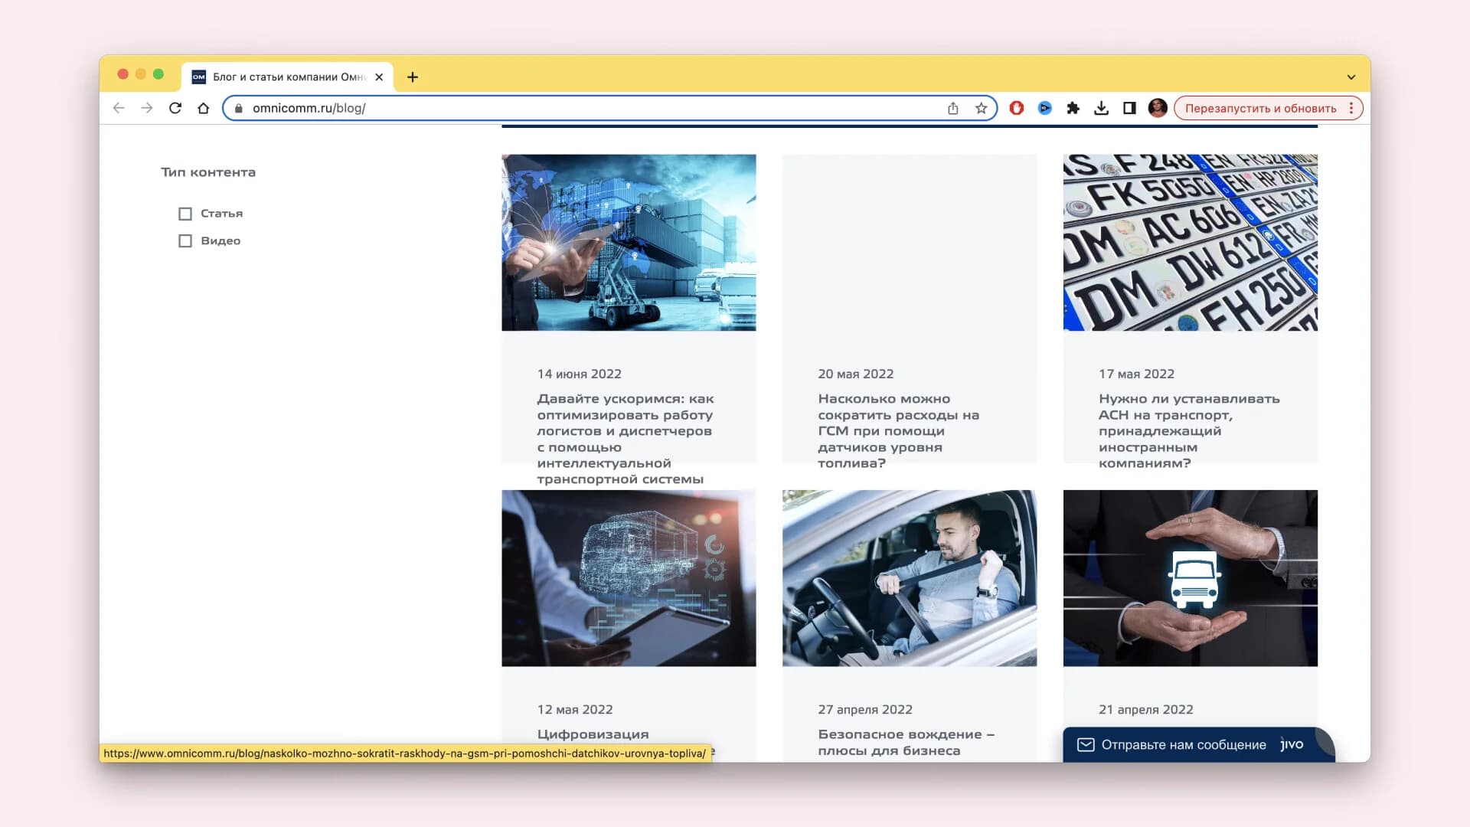Go to the browser home page icon

coord(203,108)
